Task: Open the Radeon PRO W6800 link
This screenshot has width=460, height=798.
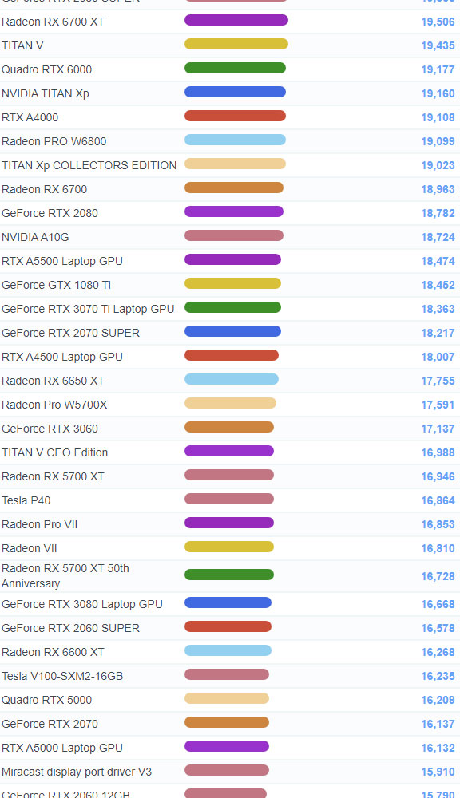Action: [54, 141]
